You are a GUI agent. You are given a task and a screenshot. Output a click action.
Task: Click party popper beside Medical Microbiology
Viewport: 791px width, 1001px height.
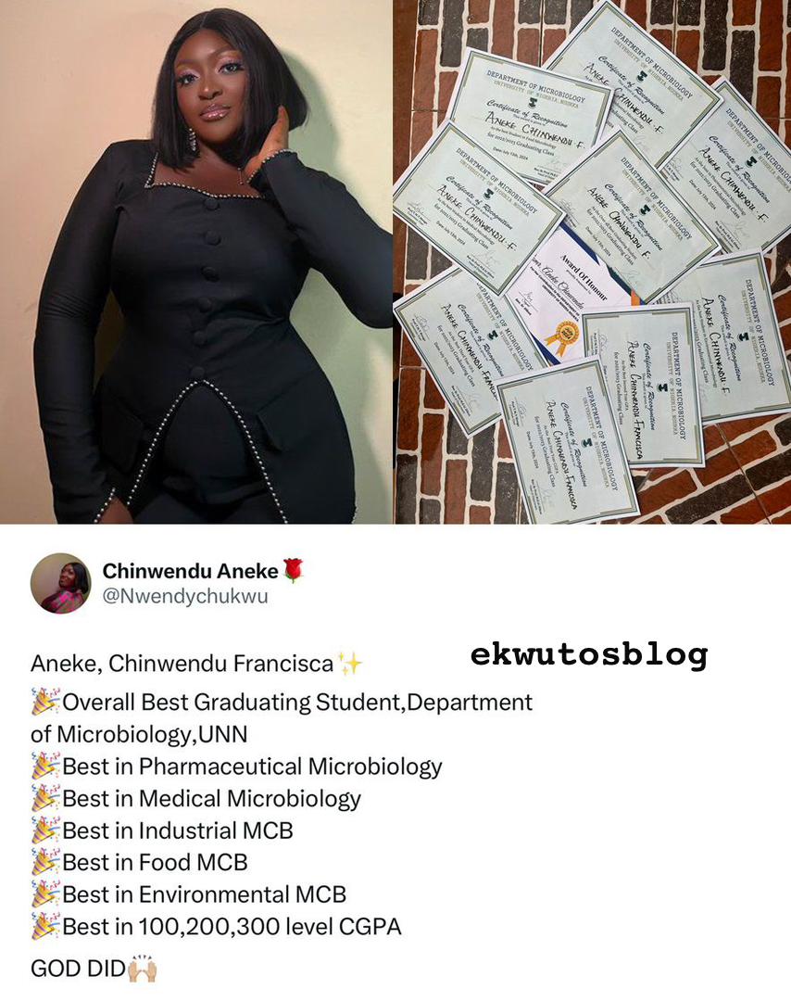tap(45, 798)
